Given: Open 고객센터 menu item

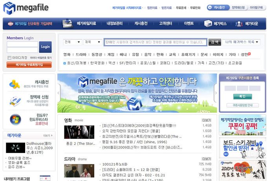Looking at the screenshot, I should pyautogui.click(x=166, y=23).
